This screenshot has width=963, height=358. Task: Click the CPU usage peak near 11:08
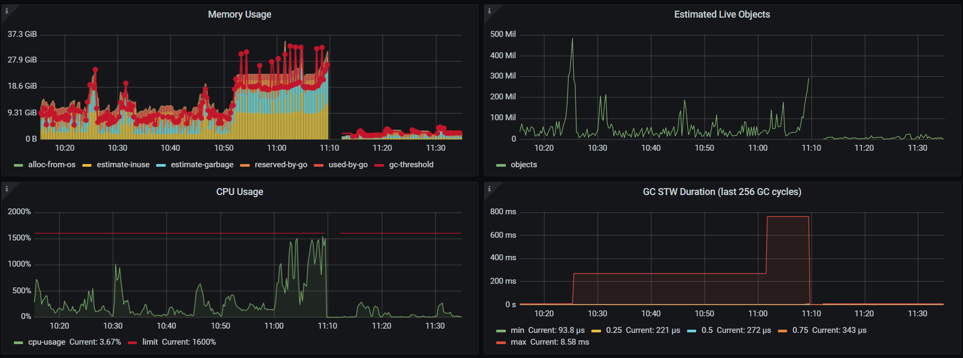324,237
